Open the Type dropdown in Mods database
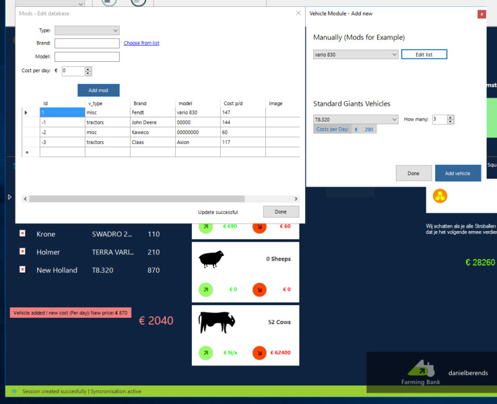Viewport: 497px width, 404px height. coord(87,30)
